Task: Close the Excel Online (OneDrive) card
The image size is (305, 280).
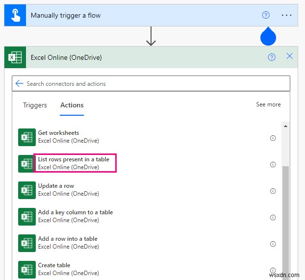Action: (x=289, y=56)
